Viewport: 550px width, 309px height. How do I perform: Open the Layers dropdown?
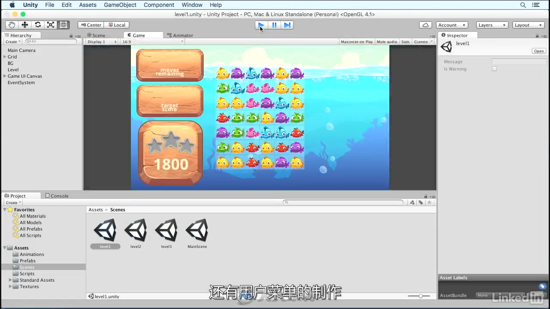tap(492, 25)
